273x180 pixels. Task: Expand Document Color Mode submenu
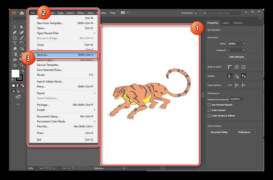click(x=63, y=122)
